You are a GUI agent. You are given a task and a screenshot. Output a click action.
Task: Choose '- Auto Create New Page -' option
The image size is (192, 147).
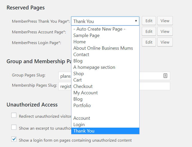click(99, 29)
